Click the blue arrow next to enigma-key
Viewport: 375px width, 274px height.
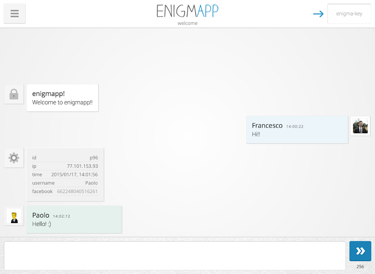tap(318, 14)
